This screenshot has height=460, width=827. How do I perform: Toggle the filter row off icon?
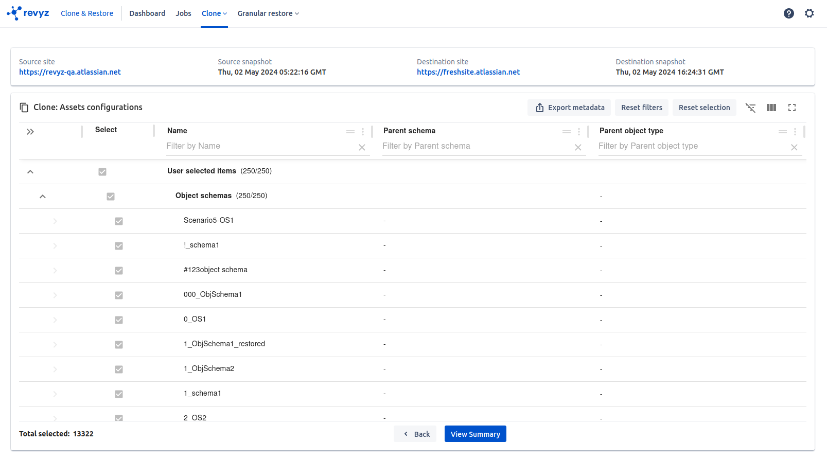[751, 108]
